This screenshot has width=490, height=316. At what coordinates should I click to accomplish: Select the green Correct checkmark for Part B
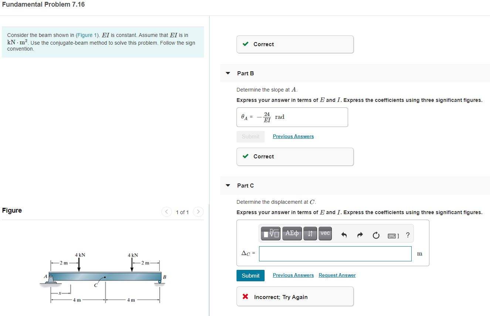(x=245, y=157)
